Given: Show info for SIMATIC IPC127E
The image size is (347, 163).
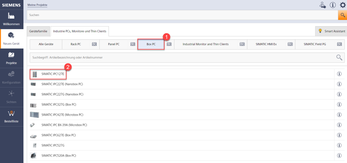Looking at the screenshot, I should click(339, 74).
